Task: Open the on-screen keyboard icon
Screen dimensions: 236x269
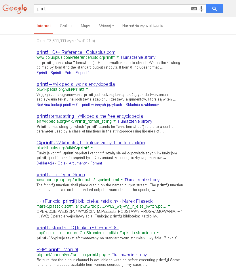Action: tap(194, 9)
